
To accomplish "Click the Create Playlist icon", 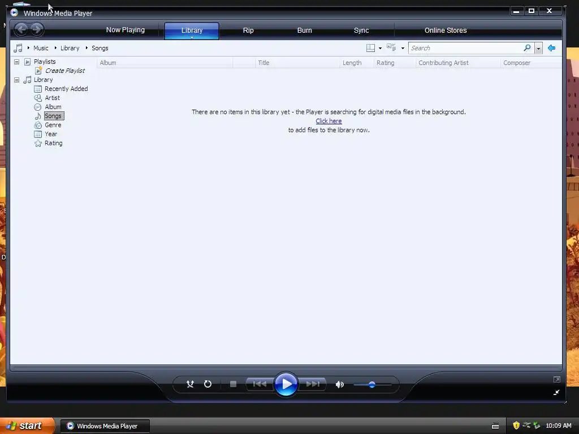I will click(x=38, y=71).
